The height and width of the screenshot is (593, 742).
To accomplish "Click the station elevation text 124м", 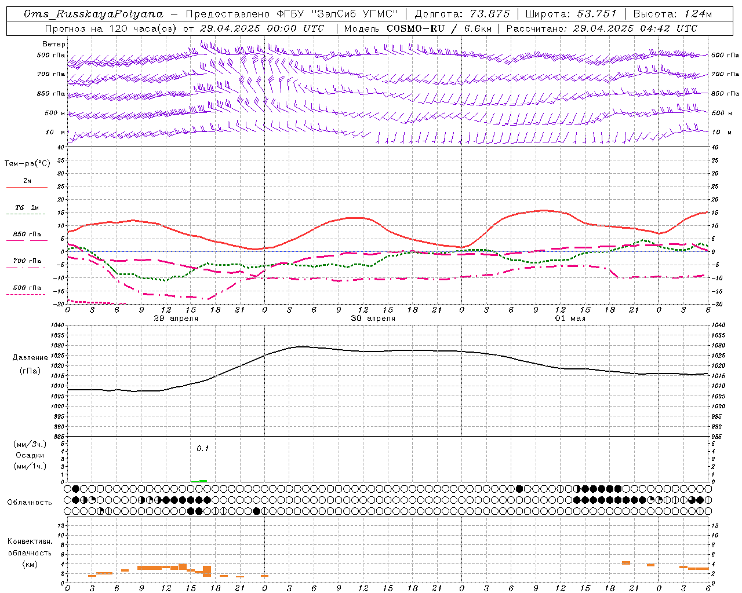I will 697,14.
